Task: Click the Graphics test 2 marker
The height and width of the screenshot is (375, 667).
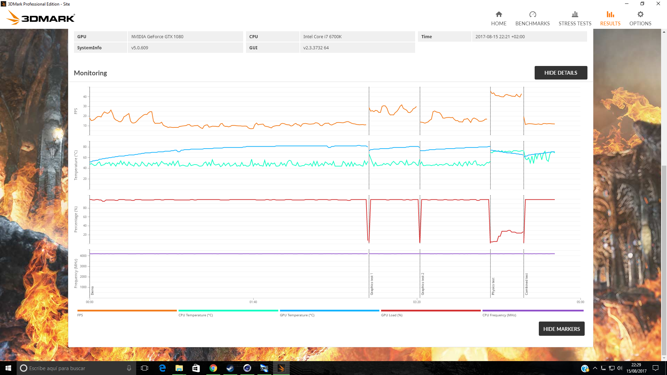Action: (x=423, y=284)
